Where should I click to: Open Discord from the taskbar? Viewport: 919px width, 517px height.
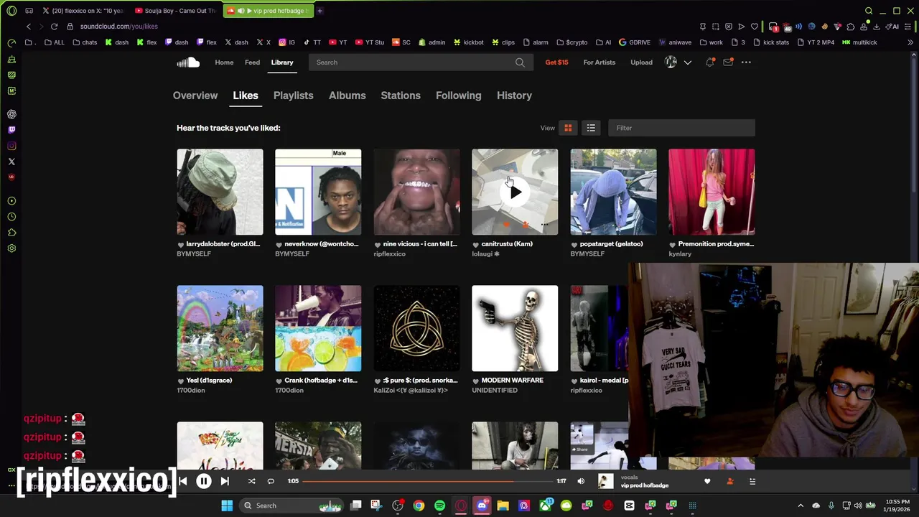482,506
